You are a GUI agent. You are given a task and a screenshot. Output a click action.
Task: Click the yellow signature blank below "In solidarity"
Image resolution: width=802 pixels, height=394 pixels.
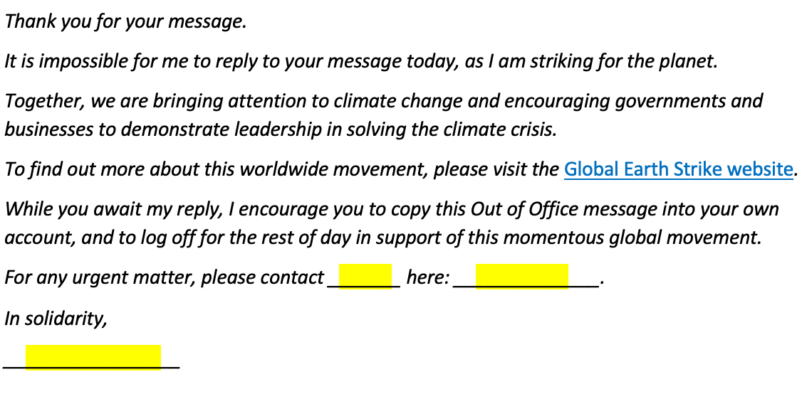(93, 357)
